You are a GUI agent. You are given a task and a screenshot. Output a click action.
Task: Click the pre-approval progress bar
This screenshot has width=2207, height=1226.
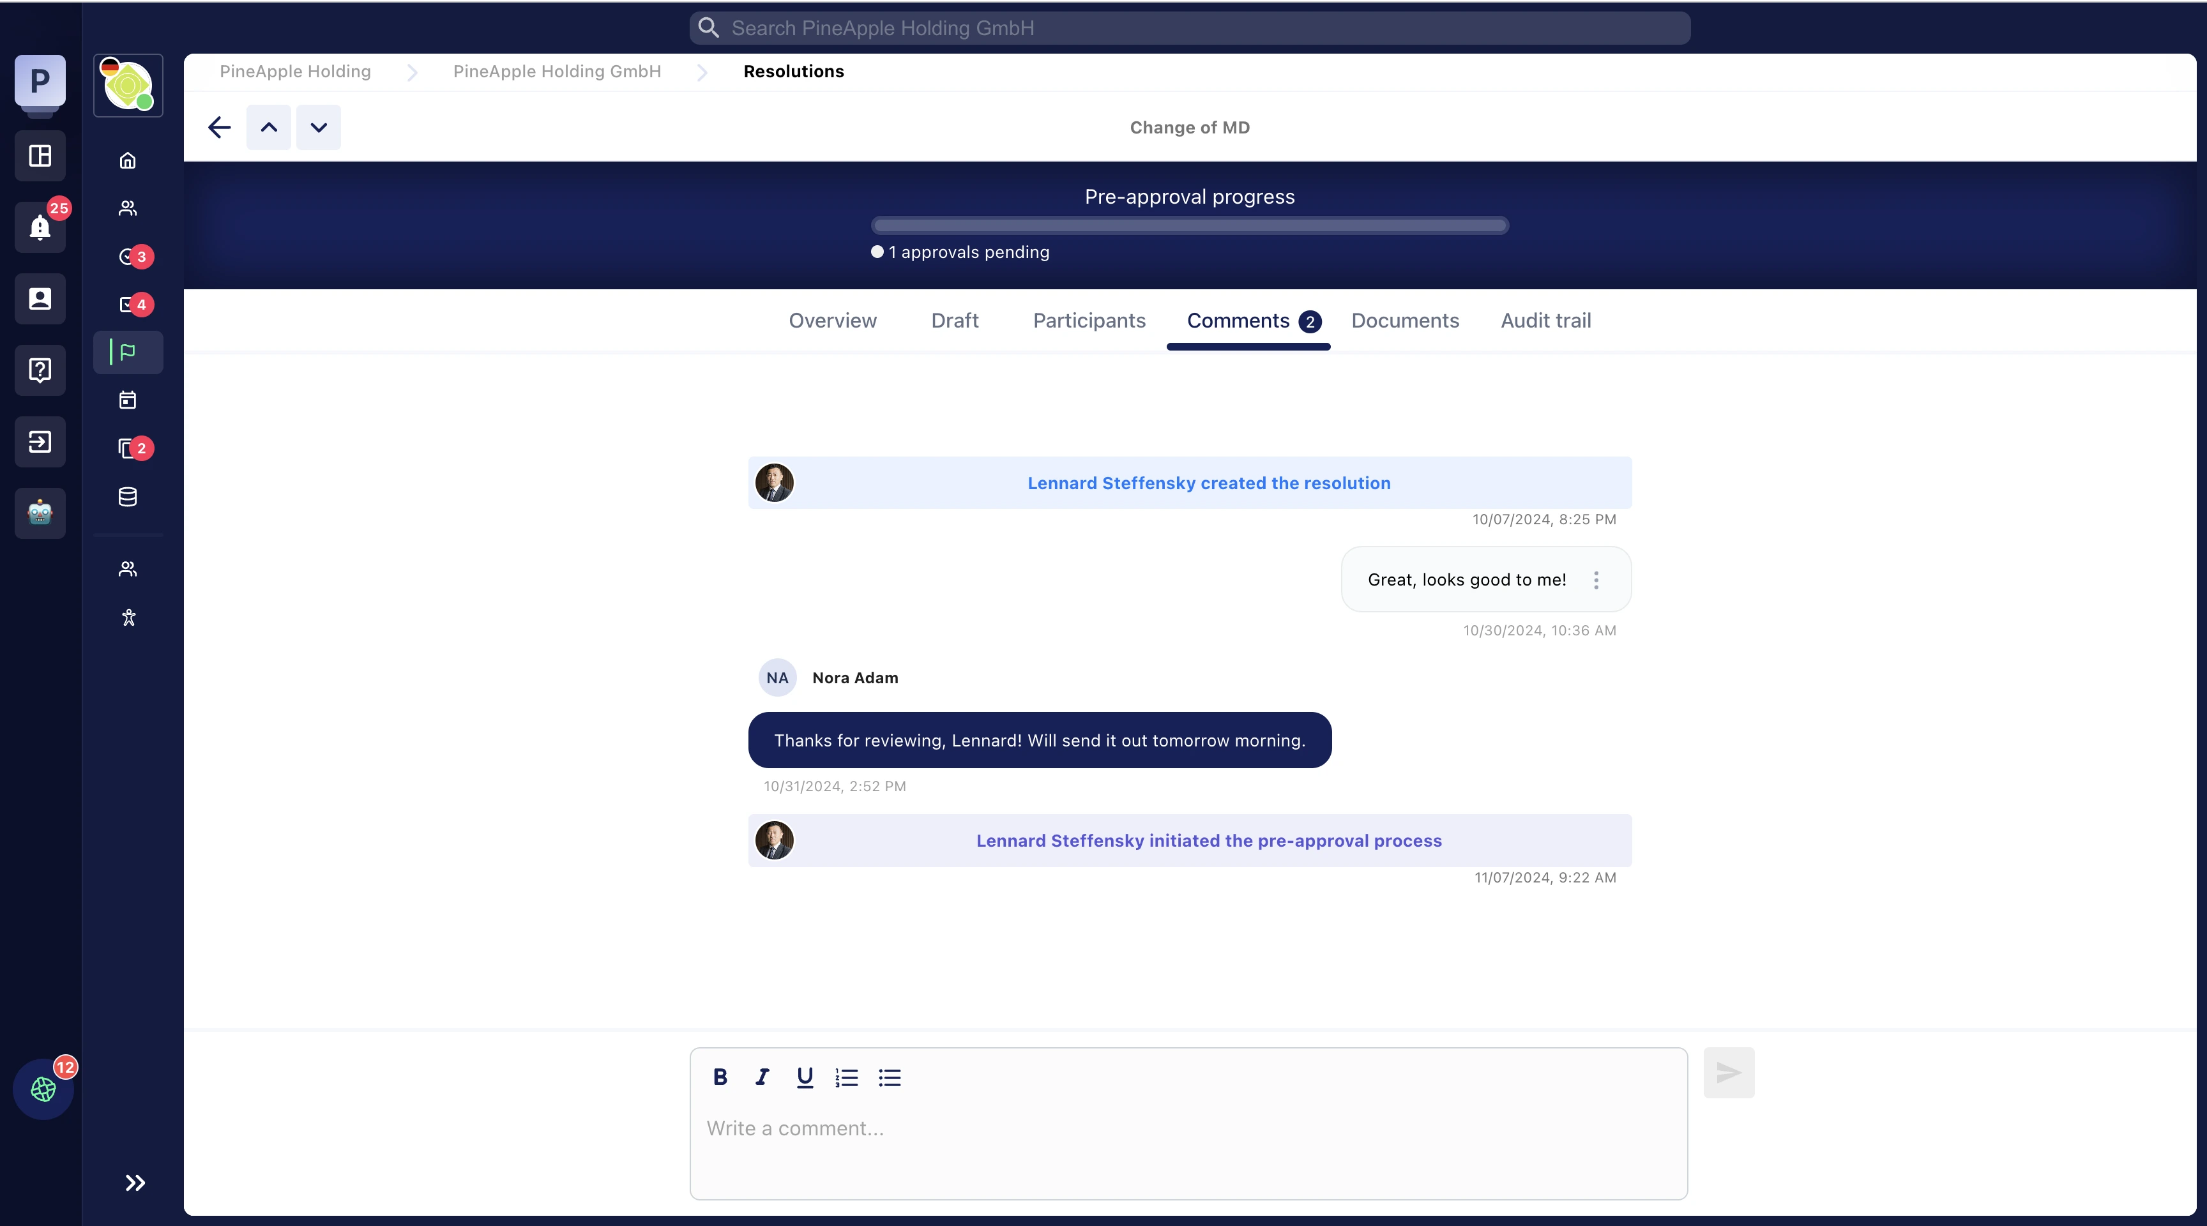pos(1189,226)
